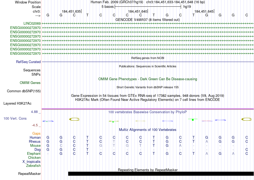The image size is (254, 180).
Task: Click the SNPs track label
Action: 36,74
